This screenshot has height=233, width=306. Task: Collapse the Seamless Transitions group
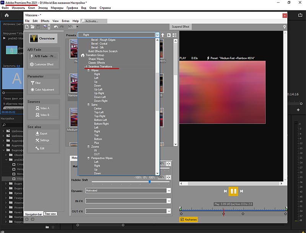pyautogui.click(x=86, y=66)
